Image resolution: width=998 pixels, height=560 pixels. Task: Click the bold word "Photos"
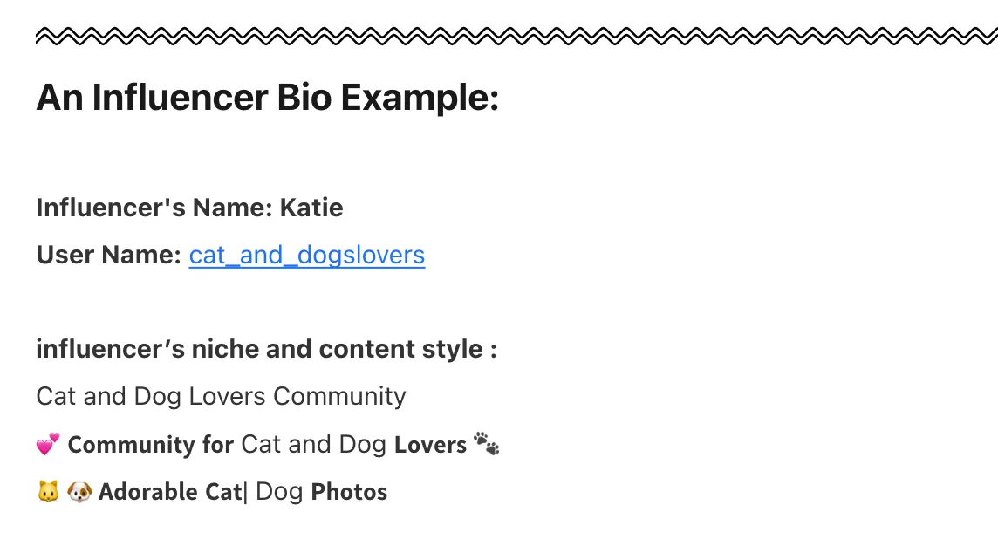(349, 492)
